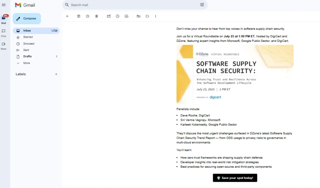Click the Panelists include heading
Screen dimensions: 320x188
coord(188,109)
